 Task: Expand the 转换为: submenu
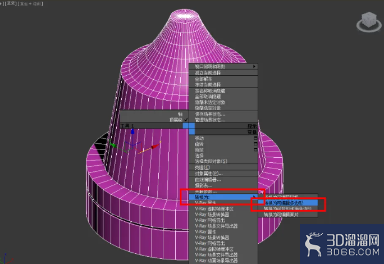(x=223, y=197)
